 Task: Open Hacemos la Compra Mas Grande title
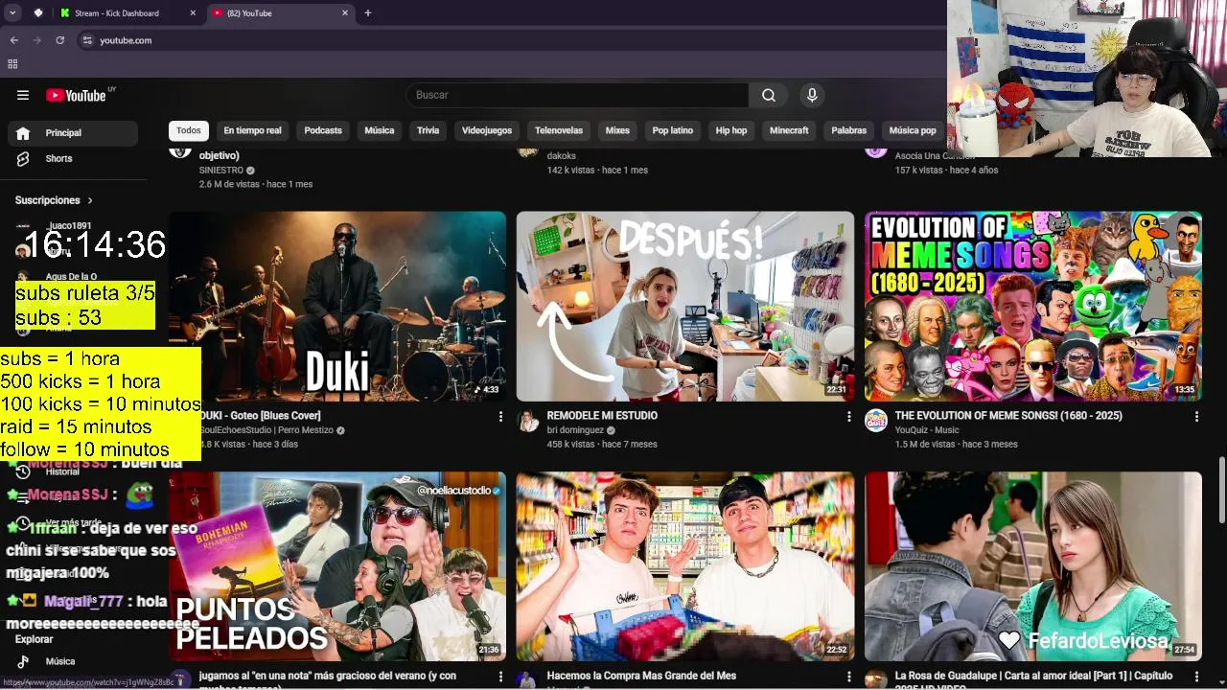pyautogui.click(x=641, y=676)
